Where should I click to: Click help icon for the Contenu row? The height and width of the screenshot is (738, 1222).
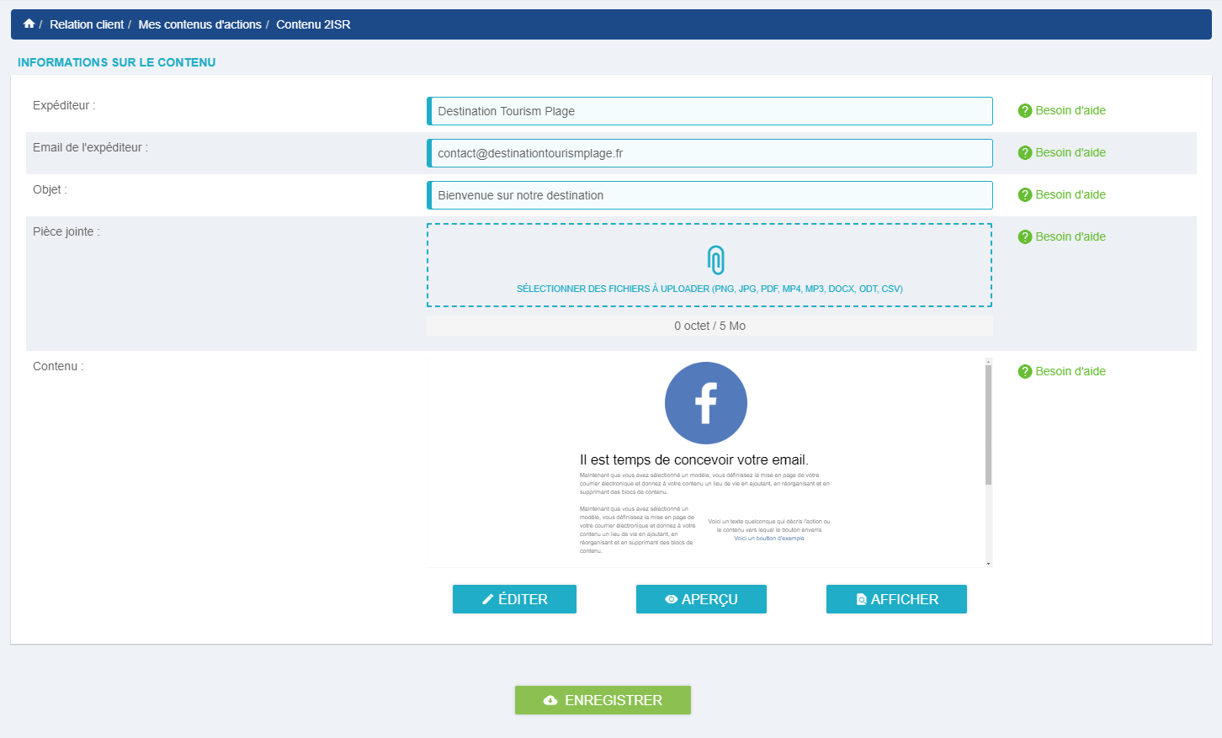coord(1024,372)
